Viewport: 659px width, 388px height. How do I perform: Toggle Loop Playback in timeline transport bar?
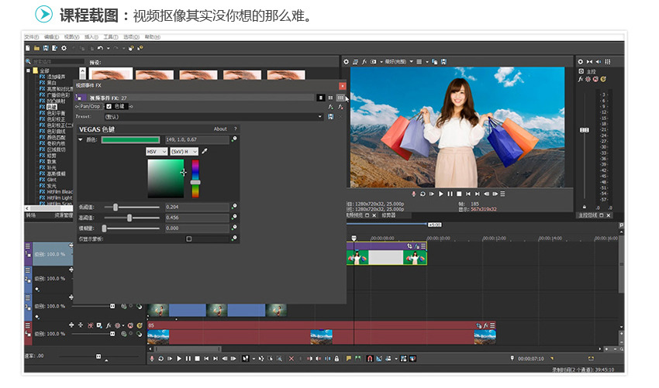pyautogui.click(x=161, y=359)
